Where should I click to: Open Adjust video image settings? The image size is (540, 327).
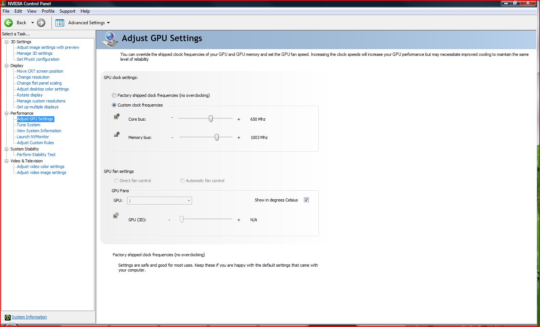coord(42,172)
